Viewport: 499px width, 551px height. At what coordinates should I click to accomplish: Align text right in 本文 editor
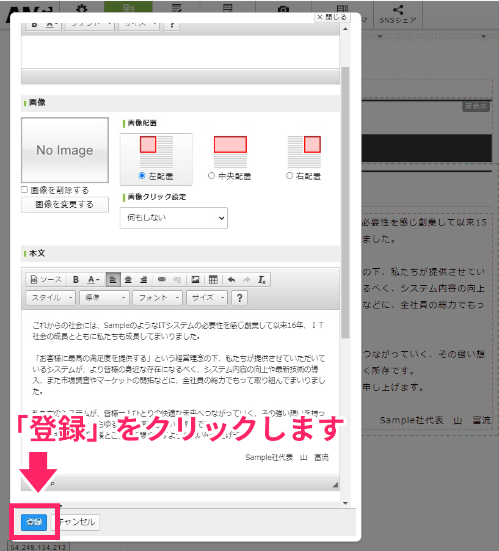click(144, 280)
